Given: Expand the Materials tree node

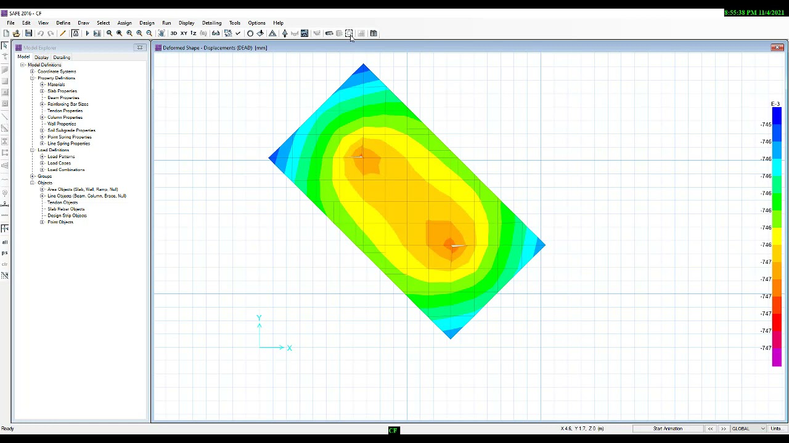Looking at the screenshot, I should click(42, 84).
